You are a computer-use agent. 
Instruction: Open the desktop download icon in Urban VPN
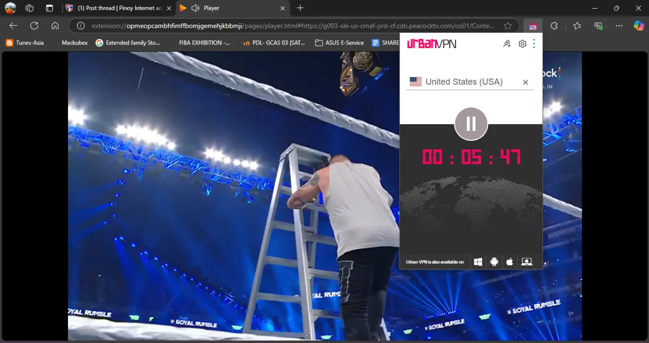pyautogui.click(x=527, y=262)
